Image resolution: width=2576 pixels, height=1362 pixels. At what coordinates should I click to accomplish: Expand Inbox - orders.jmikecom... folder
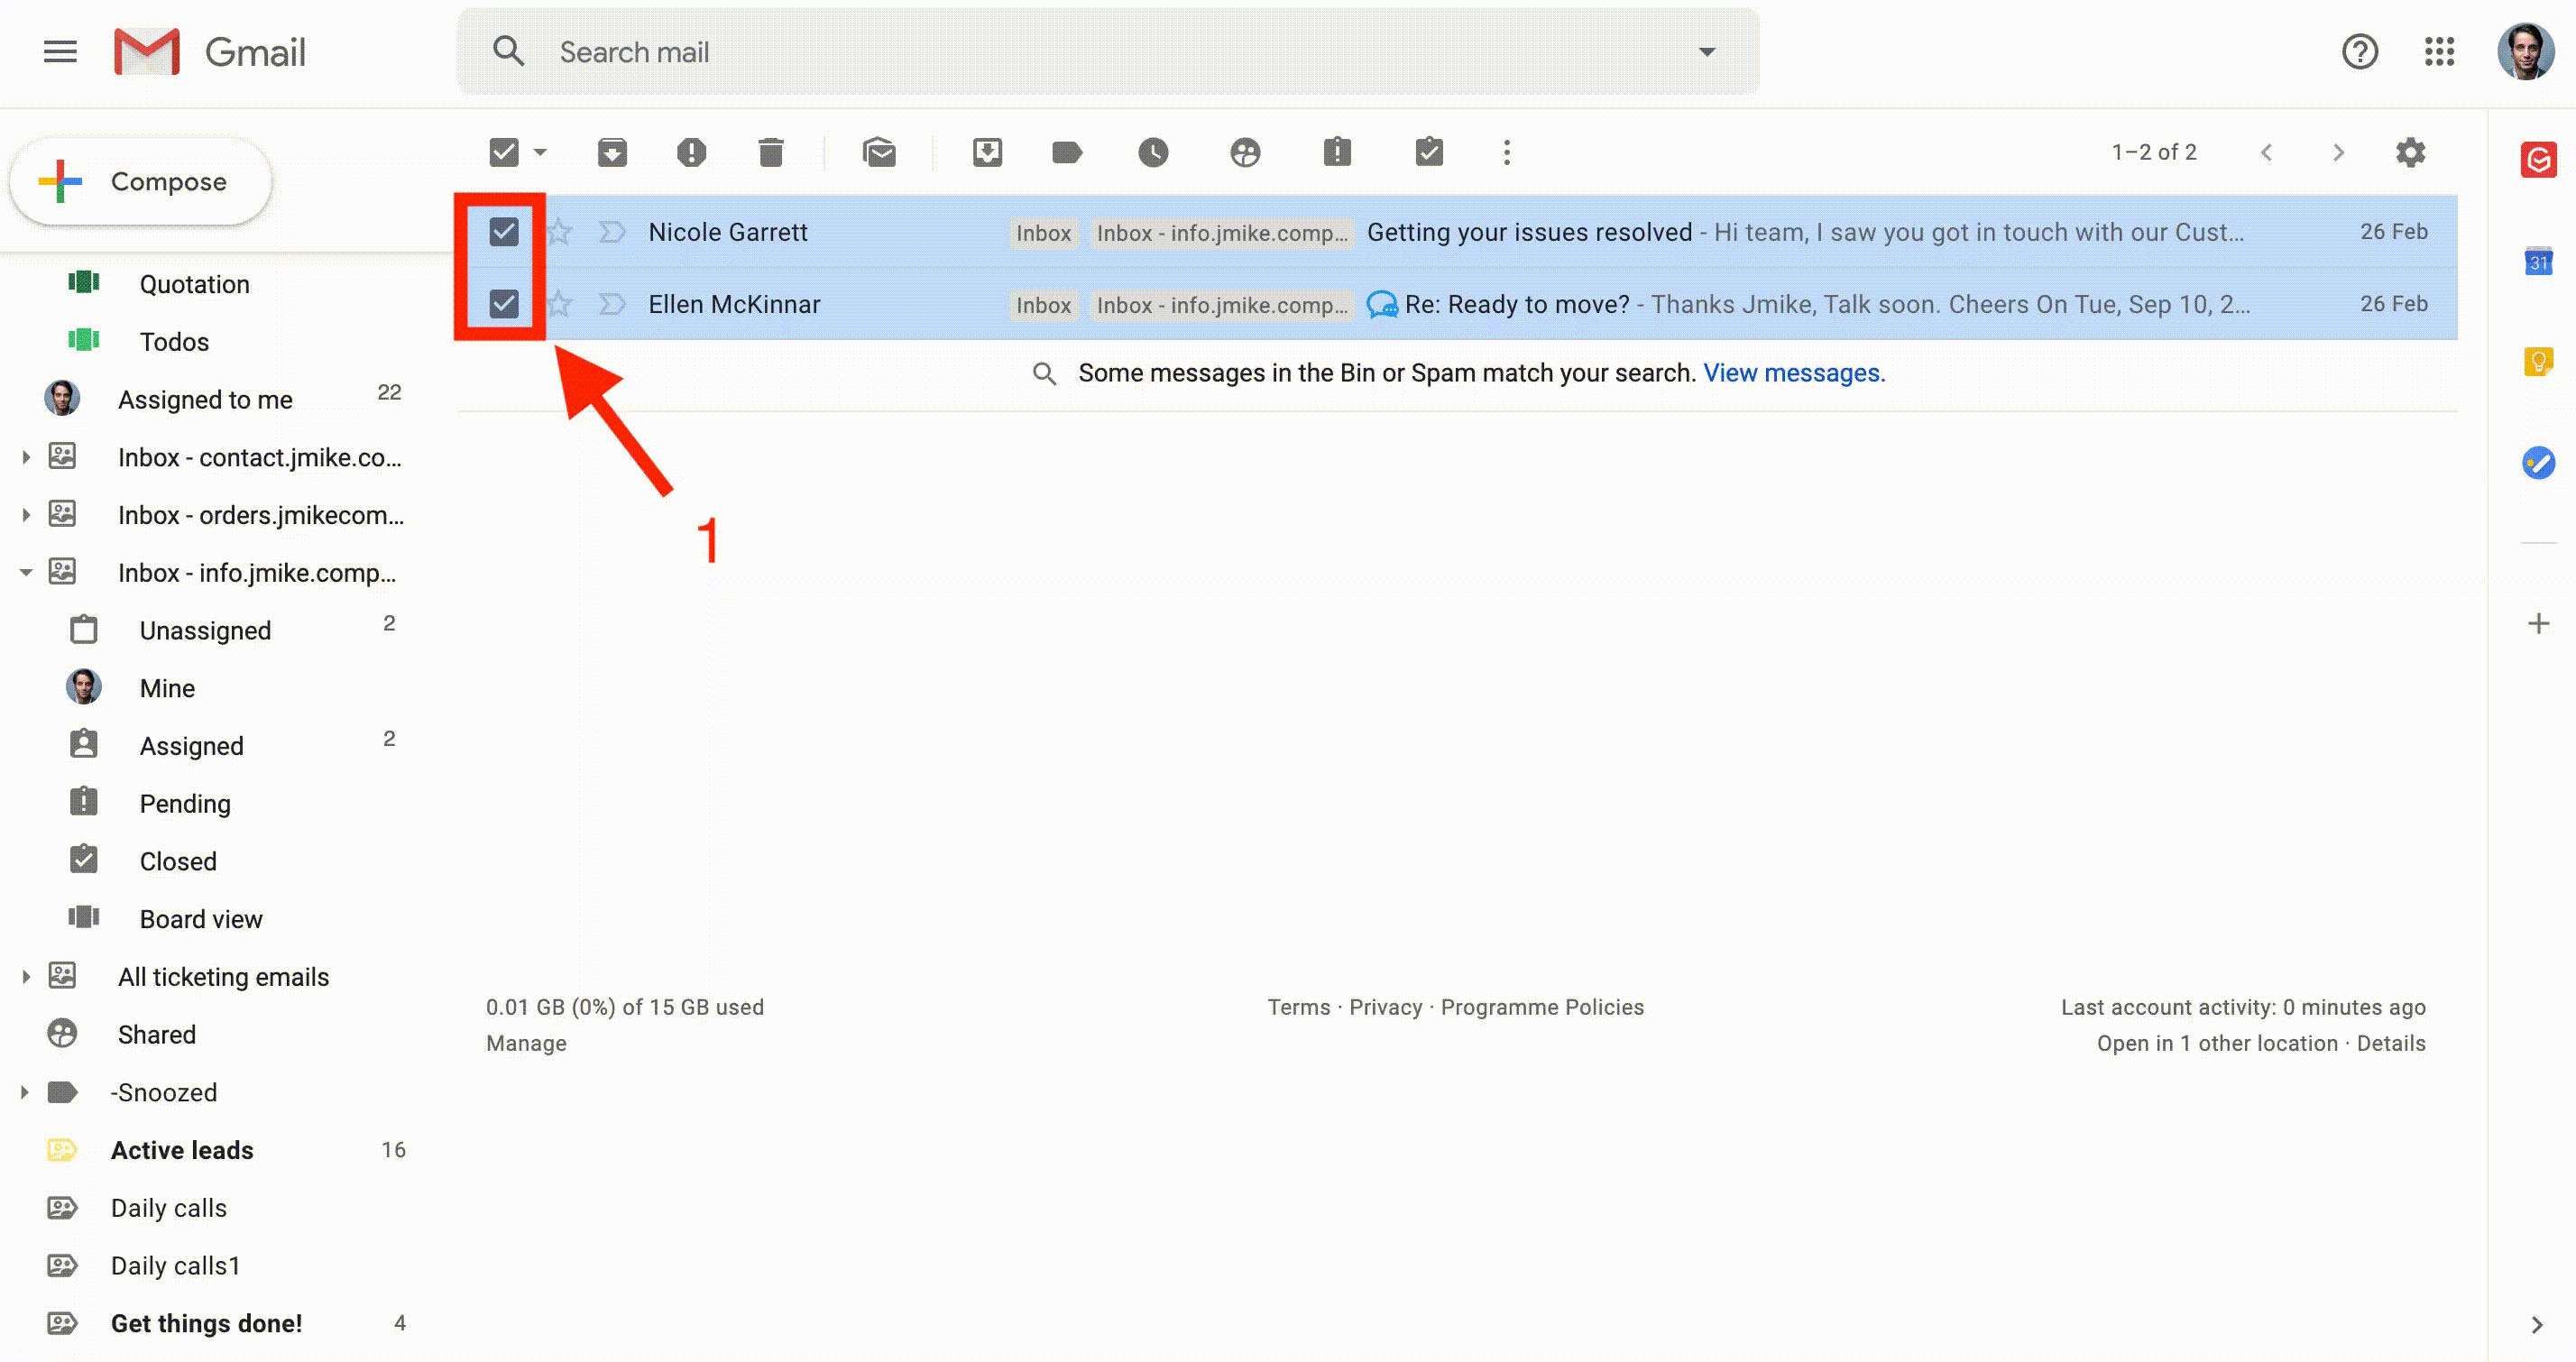[26, 516]
